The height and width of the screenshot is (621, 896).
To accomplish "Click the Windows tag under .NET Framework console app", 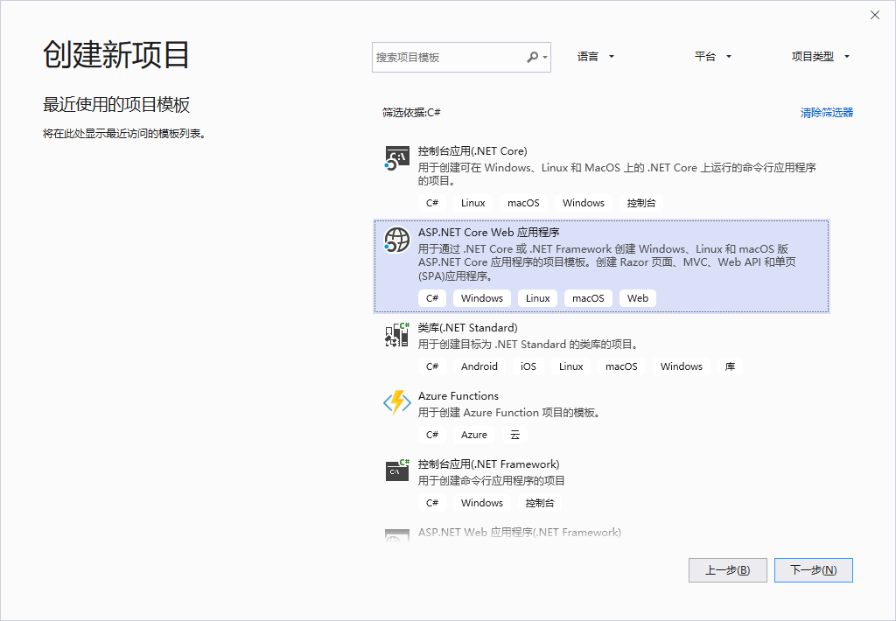I will pos(482,503).
